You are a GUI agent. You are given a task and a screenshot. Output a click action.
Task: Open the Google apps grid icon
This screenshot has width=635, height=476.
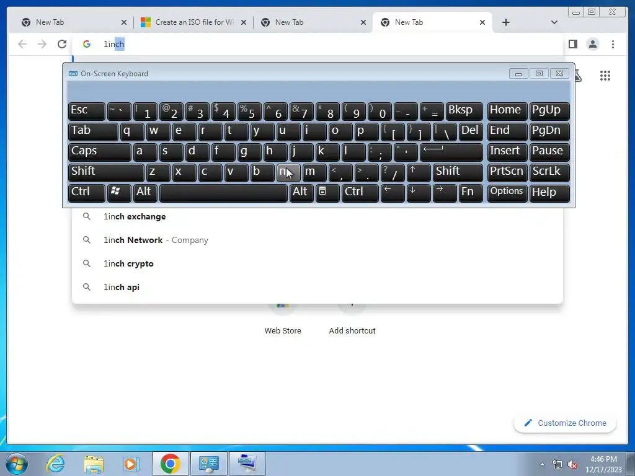tap(605, 75)
